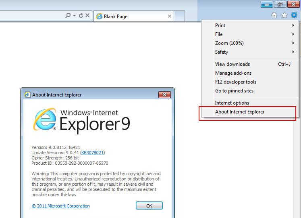301x218 pixels.
Task: Click the address bar search magnifier
Action: [68, 15]
